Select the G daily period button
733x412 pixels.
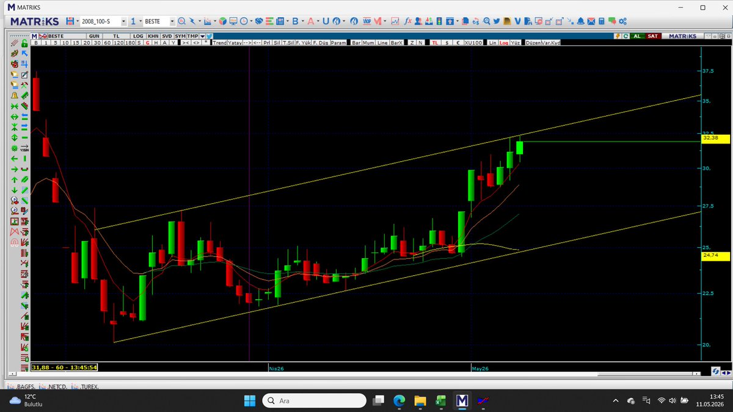click(147, 43)
